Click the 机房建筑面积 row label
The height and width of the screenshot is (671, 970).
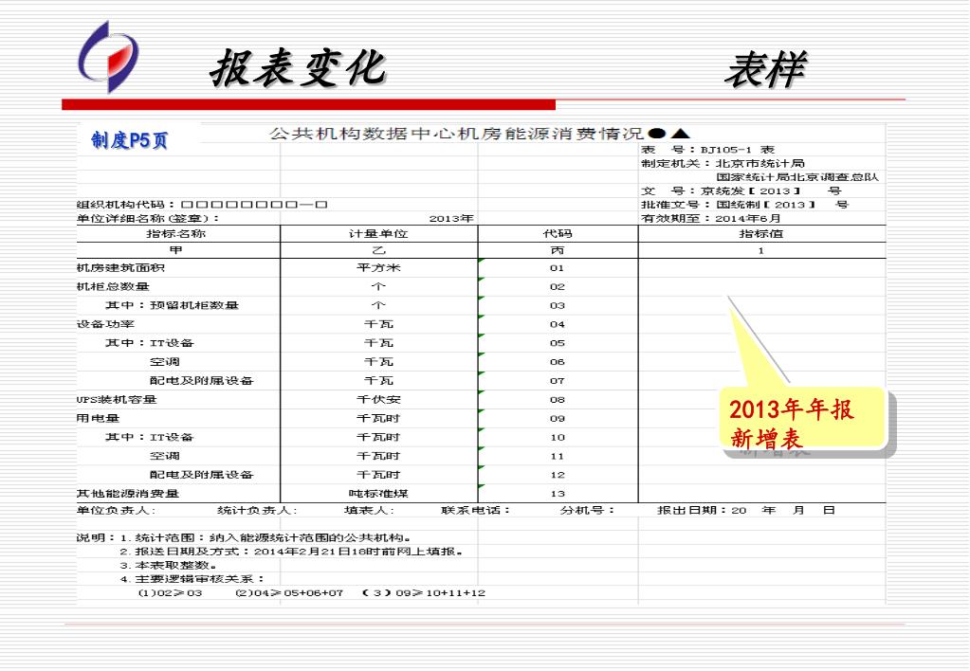click(120, 268)
